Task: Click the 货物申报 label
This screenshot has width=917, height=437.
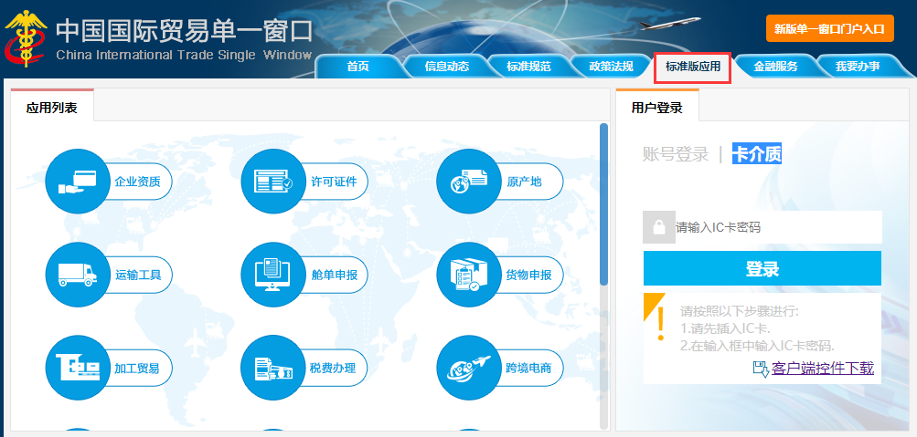Action: coord(528,275)
